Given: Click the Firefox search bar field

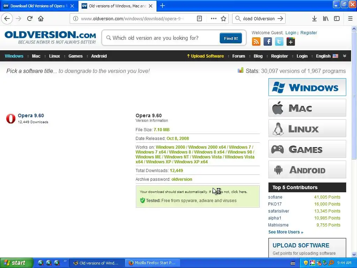Looking at the screenshot, I should (x=259, y=19).
